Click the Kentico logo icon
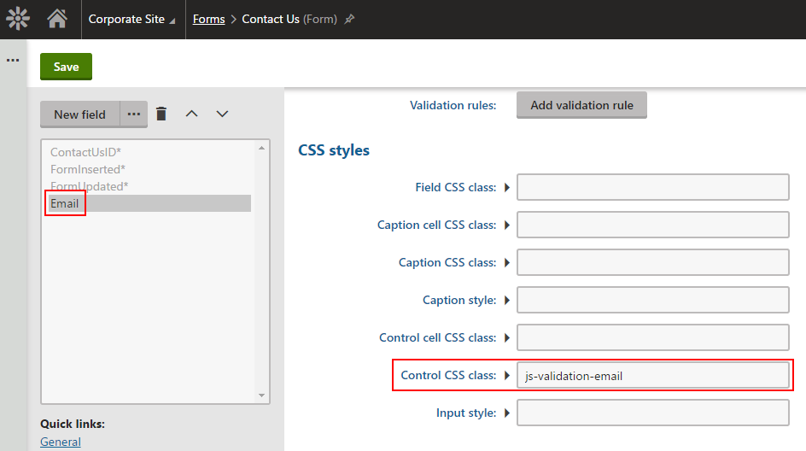The height and width of the screenshot is (451, 806). click(18, 19)
